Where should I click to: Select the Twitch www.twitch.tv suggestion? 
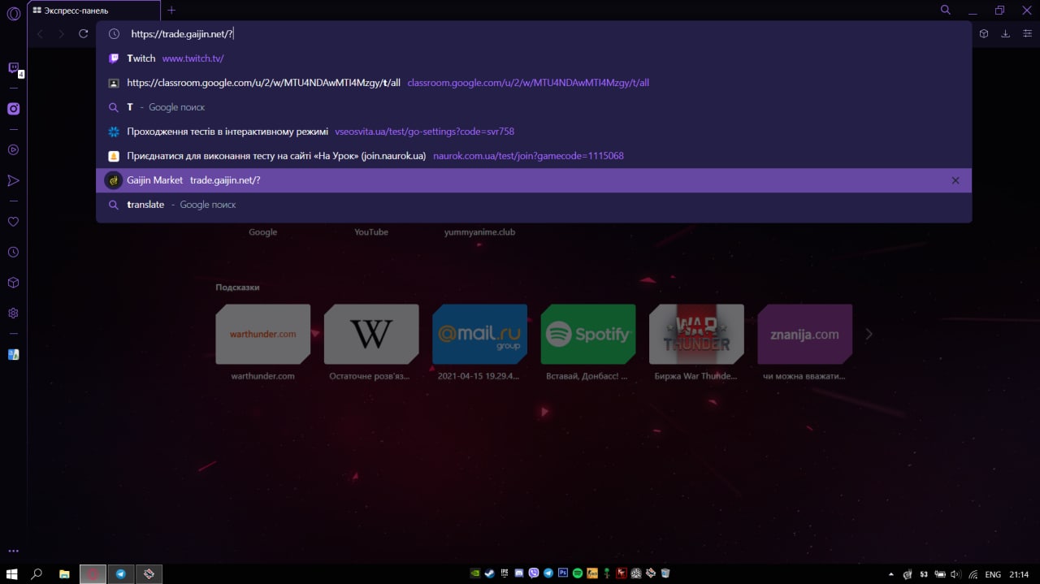534,58
